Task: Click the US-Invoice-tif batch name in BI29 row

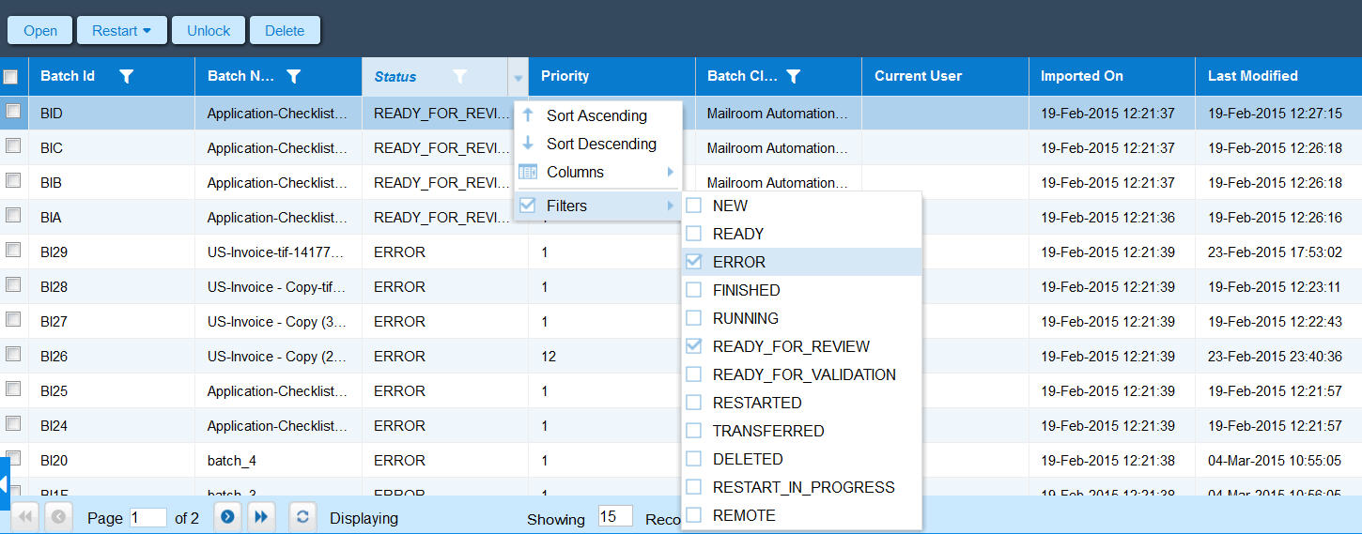Action: tap(278, 252)
